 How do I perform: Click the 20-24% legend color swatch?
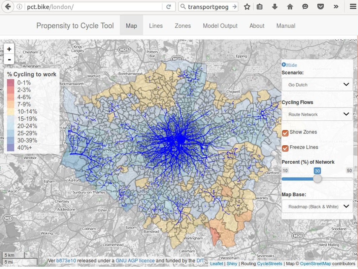[x=10, y=126]
